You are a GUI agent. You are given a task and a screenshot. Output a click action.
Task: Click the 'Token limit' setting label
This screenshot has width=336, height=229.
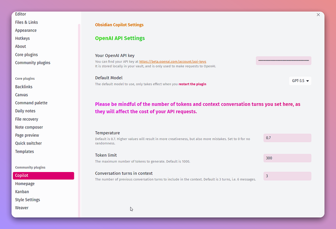106,155
